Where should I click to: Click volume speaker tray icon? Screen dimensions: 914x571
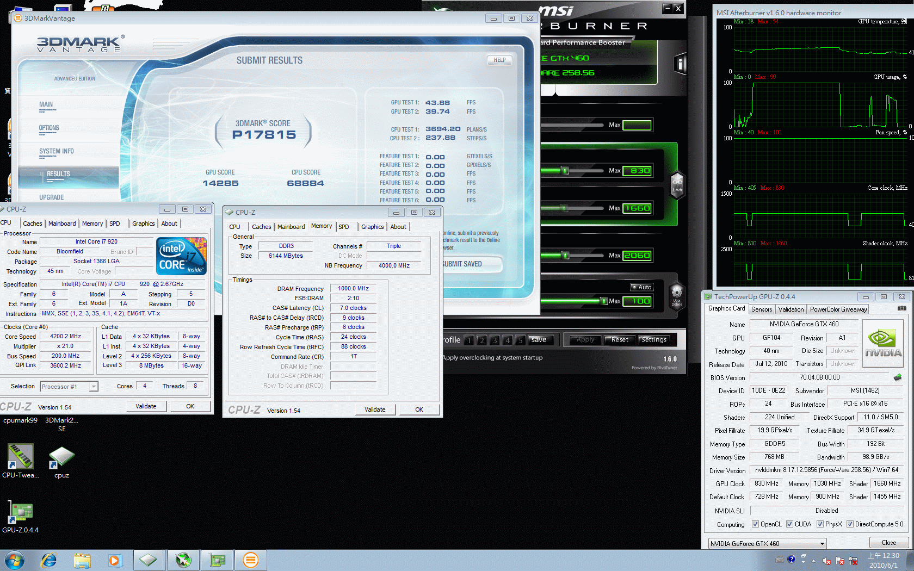tap(827, 561)
